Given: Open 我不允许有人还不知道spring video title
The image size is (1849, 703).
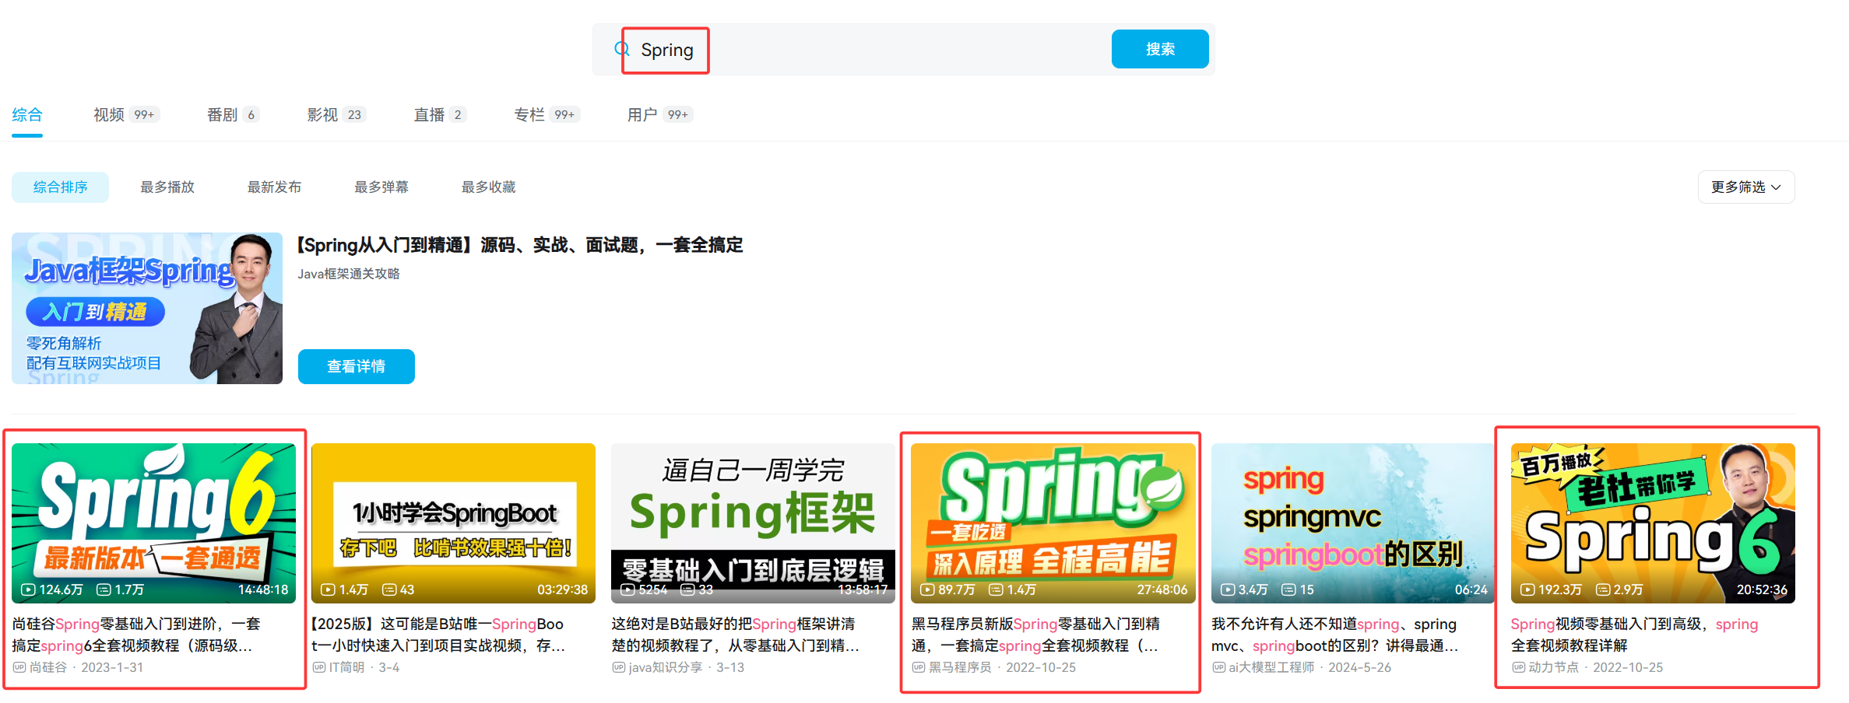Looking at the screenshot, I should pos(1335,635).
